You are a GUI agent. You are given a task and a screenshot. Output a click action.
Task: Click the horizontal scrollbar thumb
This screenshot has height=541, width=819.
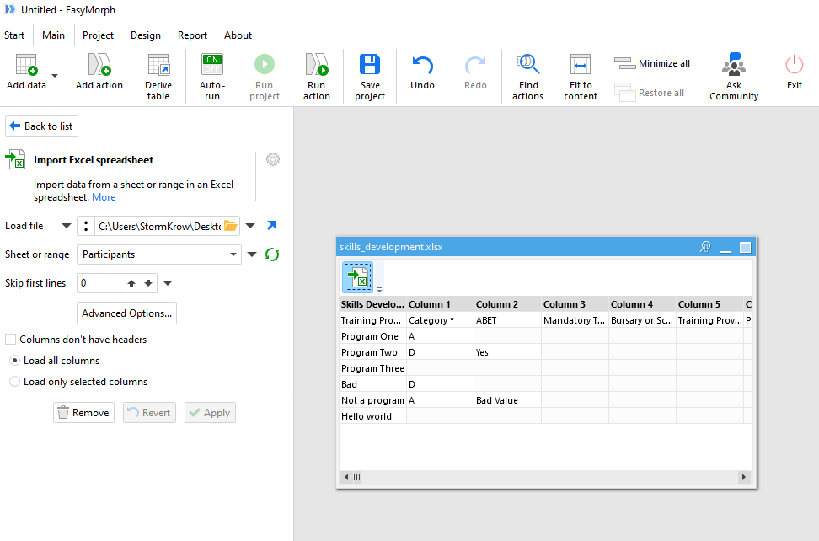(356, 477)
